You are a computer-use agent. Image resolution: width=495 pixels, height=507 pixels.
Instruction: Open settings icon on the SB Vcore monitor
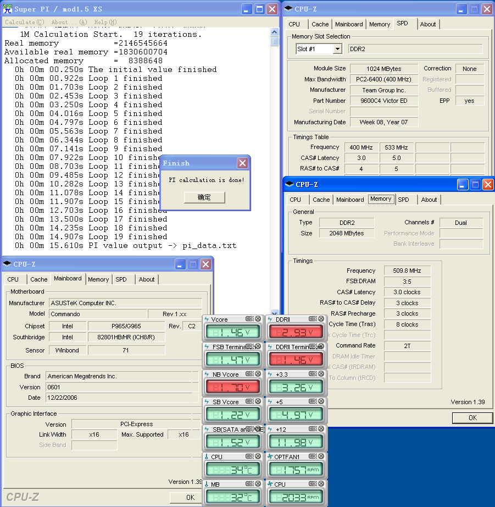coord(249,402)
